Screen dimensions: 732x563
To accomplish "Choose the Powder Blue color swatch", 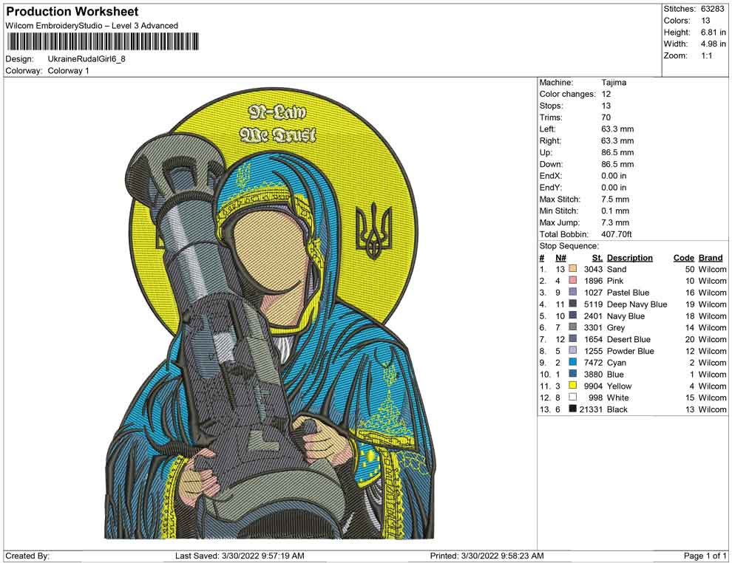I will point(573,350).
